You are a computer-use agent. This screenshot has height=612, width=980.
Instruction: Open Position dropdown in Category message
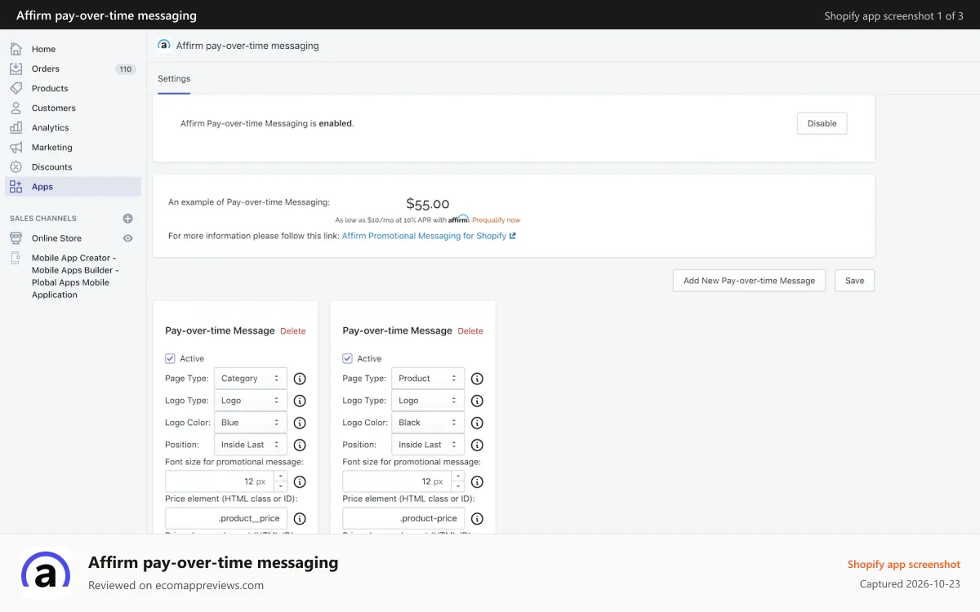[x=251, y=445]
